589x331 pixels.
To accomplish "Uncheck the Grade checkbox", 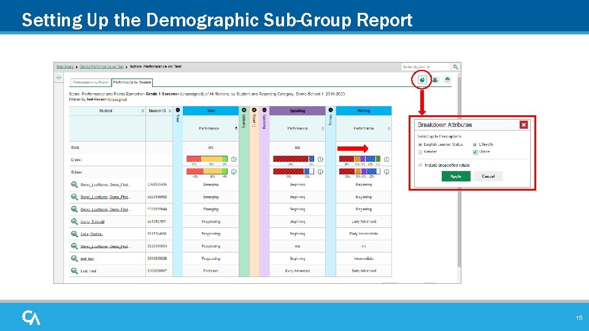I will (x=475, y=152).
